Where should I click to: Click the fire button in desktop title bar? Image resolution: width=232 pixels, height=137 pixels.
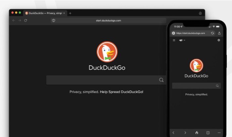(x=200, y=13)
